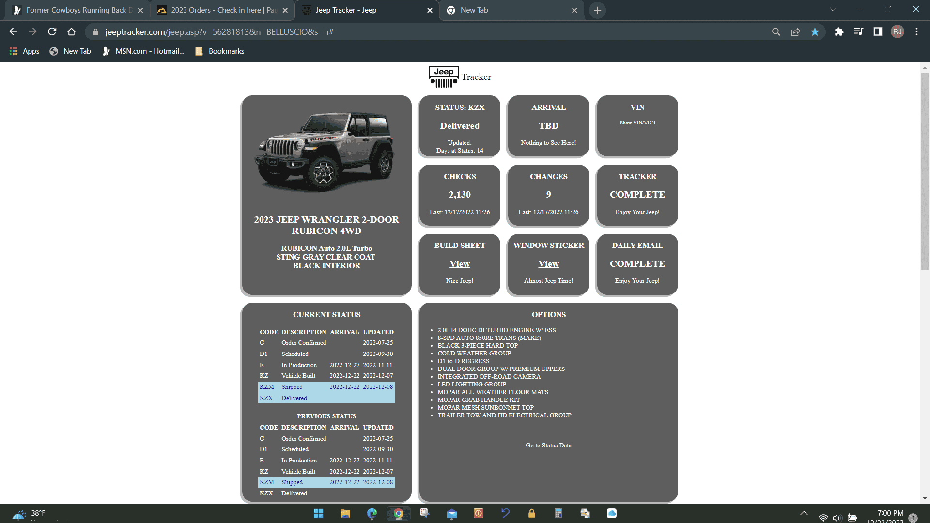Screen dimensions: 930x523
Task: Close the 2023 Orders tab
Action: tap(285, 10)
